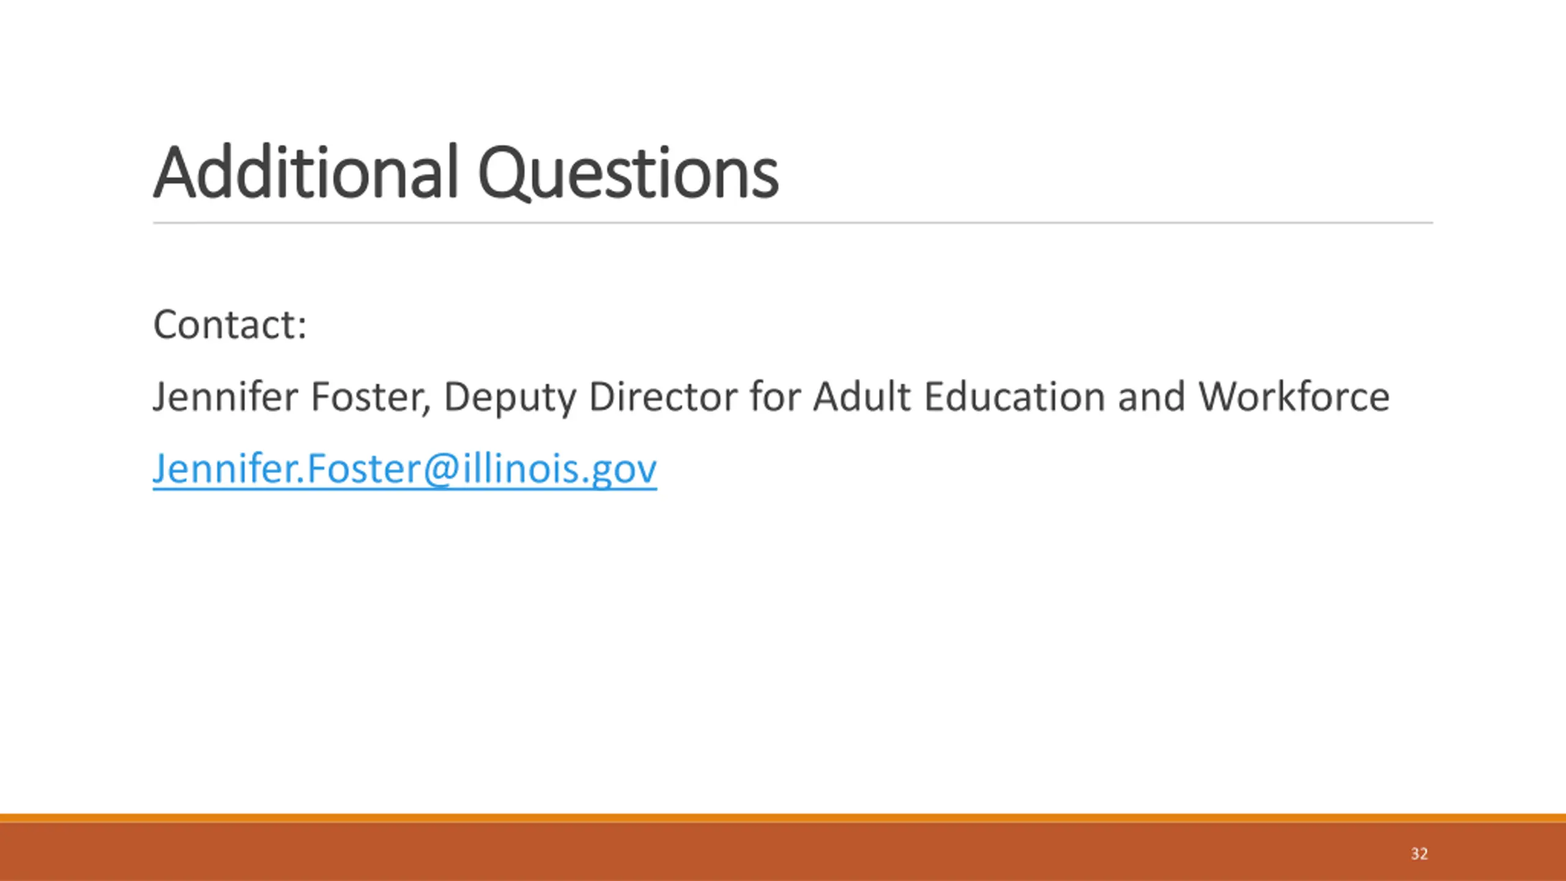This screenshot has width=1566, height=881.
Task: Select the 'Contact:' text line
Action: tap(229, 324)
